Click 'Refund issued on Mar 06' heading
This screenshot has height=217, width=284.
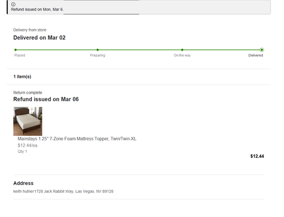(46, 99)
